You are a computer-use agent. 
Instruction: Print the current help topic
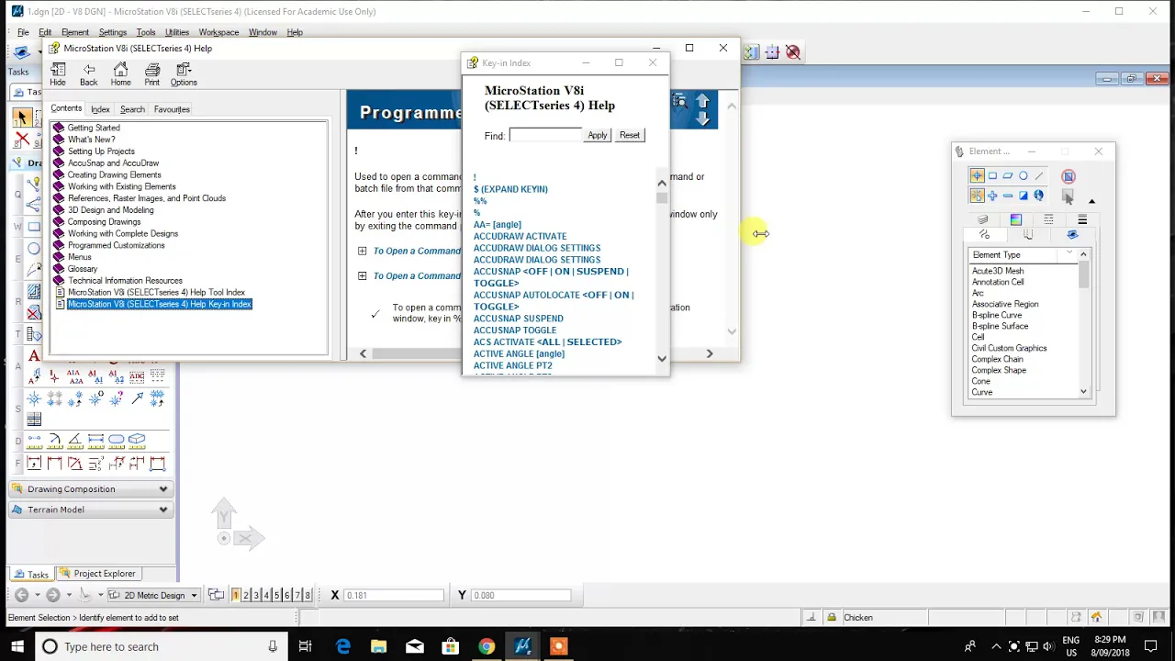[x=152, y=74]
